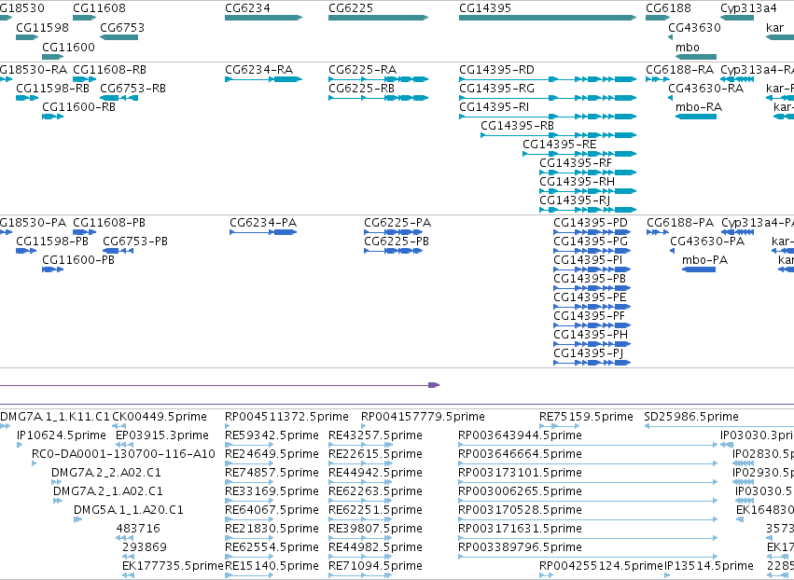Image resolution: width=794 pixels, height=580 pixels.
Task: Select transcript CG14395-RF
Action: pyautogui.click(x=576, y=163)
